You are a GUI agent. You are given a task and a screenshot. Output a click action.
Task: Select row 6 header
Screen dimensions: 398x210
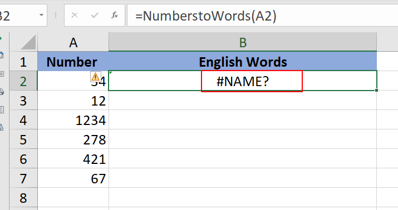[x=23, y=158]
